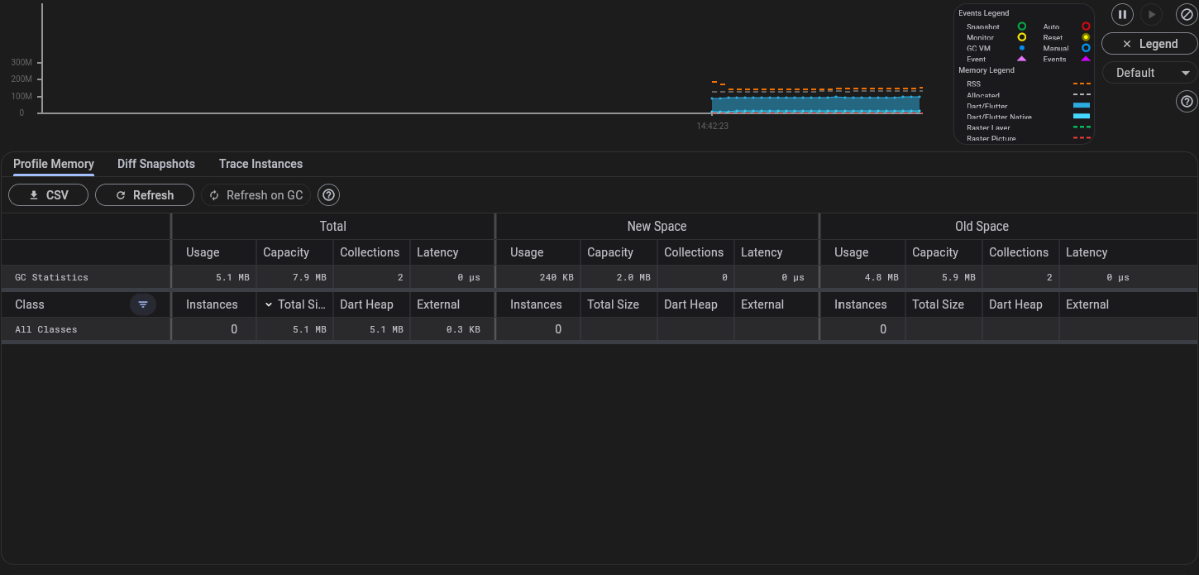The image size is (1199, 575).
Task: Click the 4.8 MB old space usage
Action: [x=881, y=277]
